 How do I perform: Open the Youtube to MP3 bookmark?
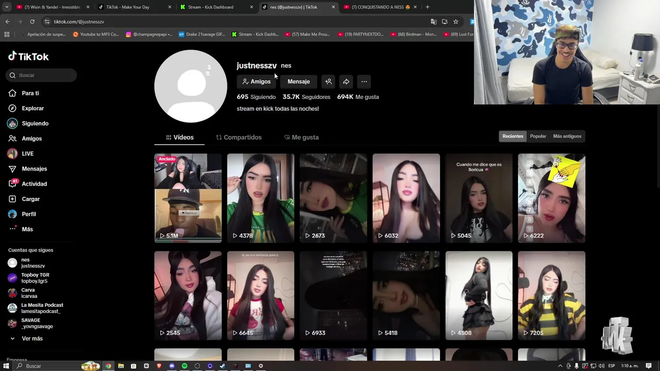click(96, 35)
